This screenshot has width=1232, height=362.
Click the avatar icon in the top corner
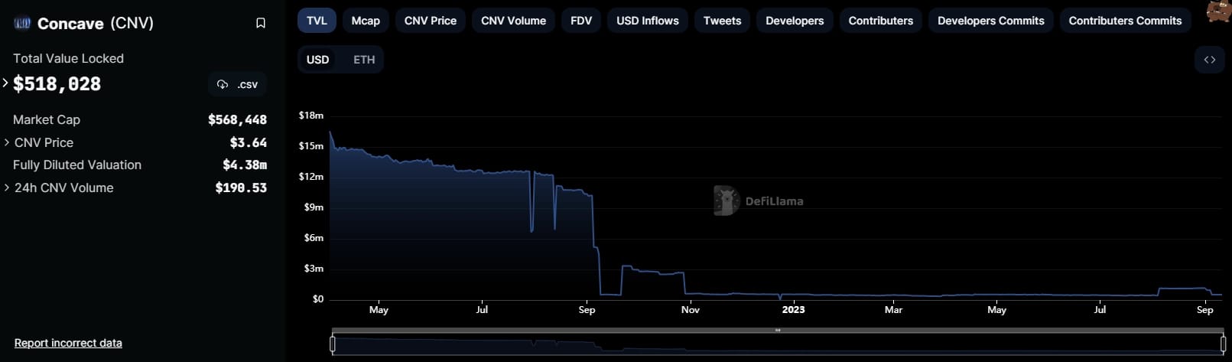(1217, 11)
